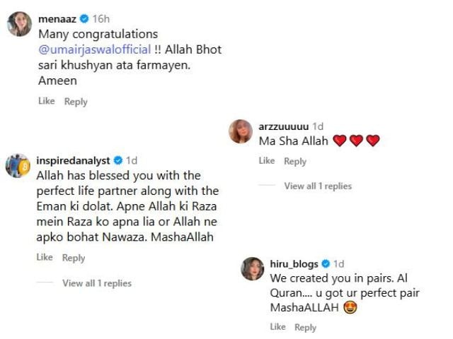Viewport: 453px width, 339px height.
Task: Click verified badge next to inspiredanalyst
Action: [x=117, y=160]
